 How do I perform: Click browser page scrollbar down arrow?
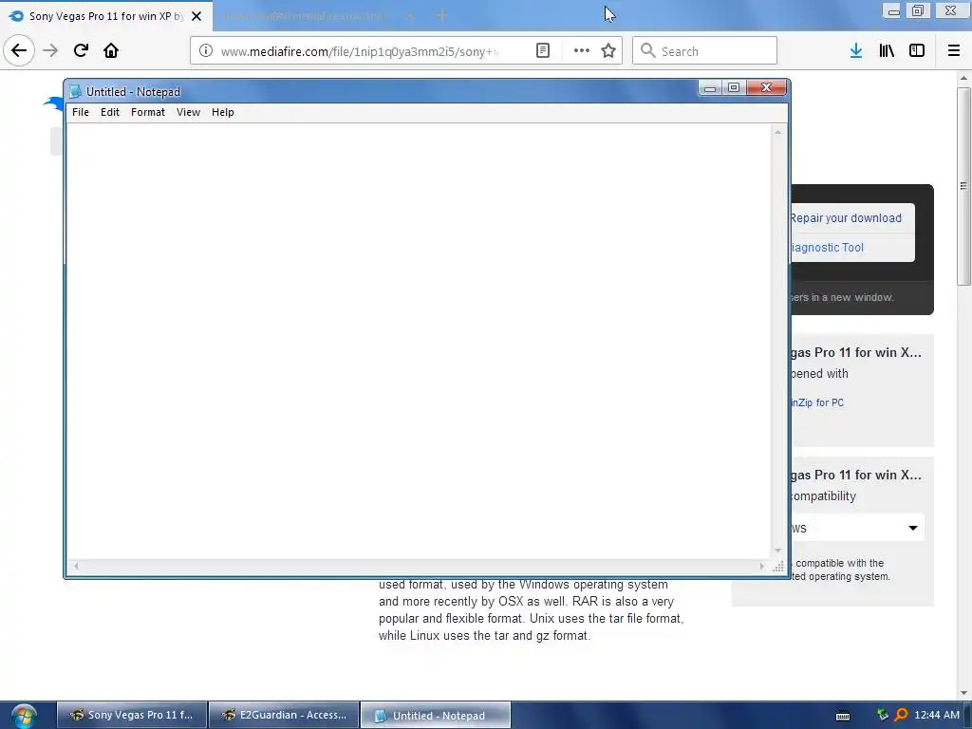(963, 693)
